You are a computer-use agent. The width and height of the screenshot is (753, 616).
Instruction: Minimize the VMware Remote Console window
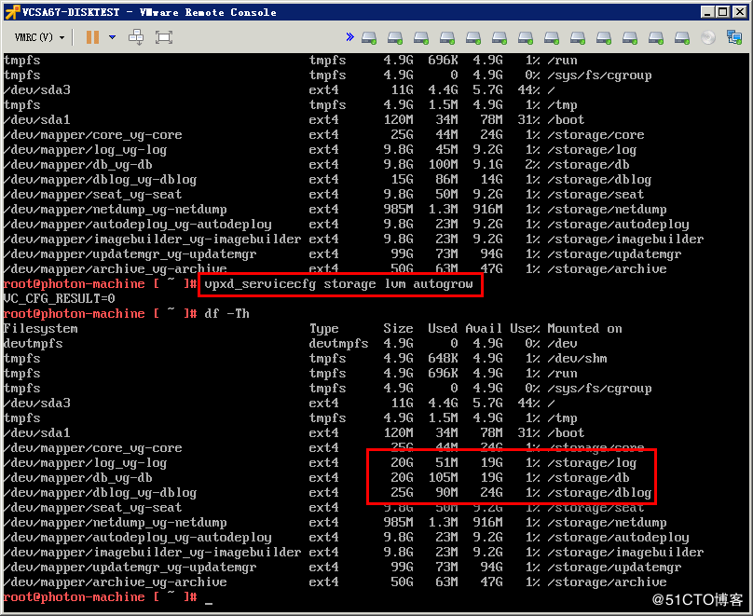click(706, 12)
